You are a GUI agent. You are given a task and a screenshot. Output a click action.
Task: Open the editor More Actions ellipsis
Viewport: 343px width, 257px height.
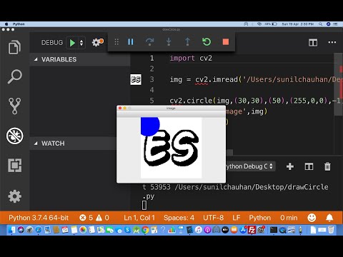pyautogui.click(x=332, y=43)
